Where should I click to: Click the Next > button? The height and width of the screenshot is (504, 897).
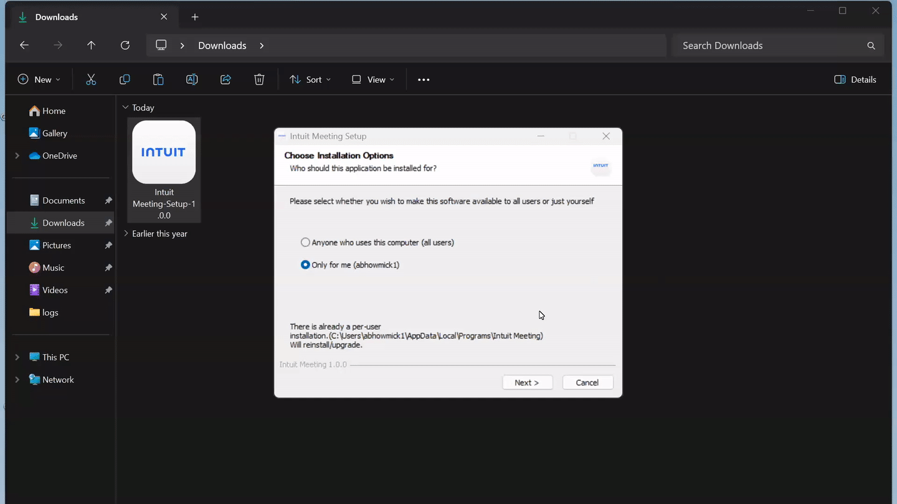528,383
